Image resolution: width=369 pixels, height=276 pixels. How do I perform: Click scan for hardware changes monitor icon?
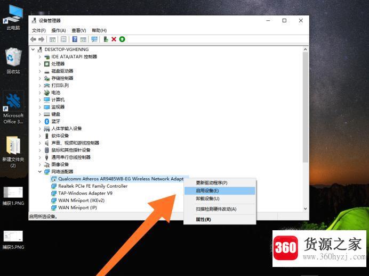pos(94,39)
